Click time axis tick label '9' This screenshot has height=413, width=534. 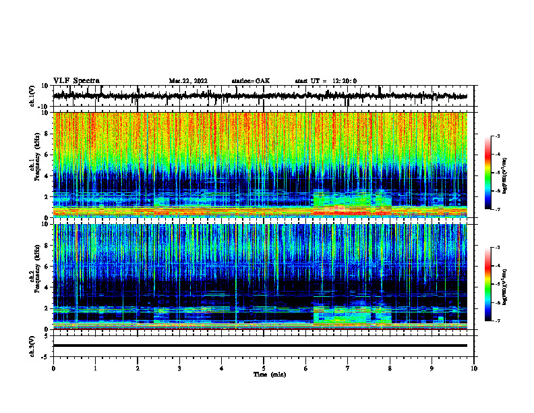[x=432, y=368]
